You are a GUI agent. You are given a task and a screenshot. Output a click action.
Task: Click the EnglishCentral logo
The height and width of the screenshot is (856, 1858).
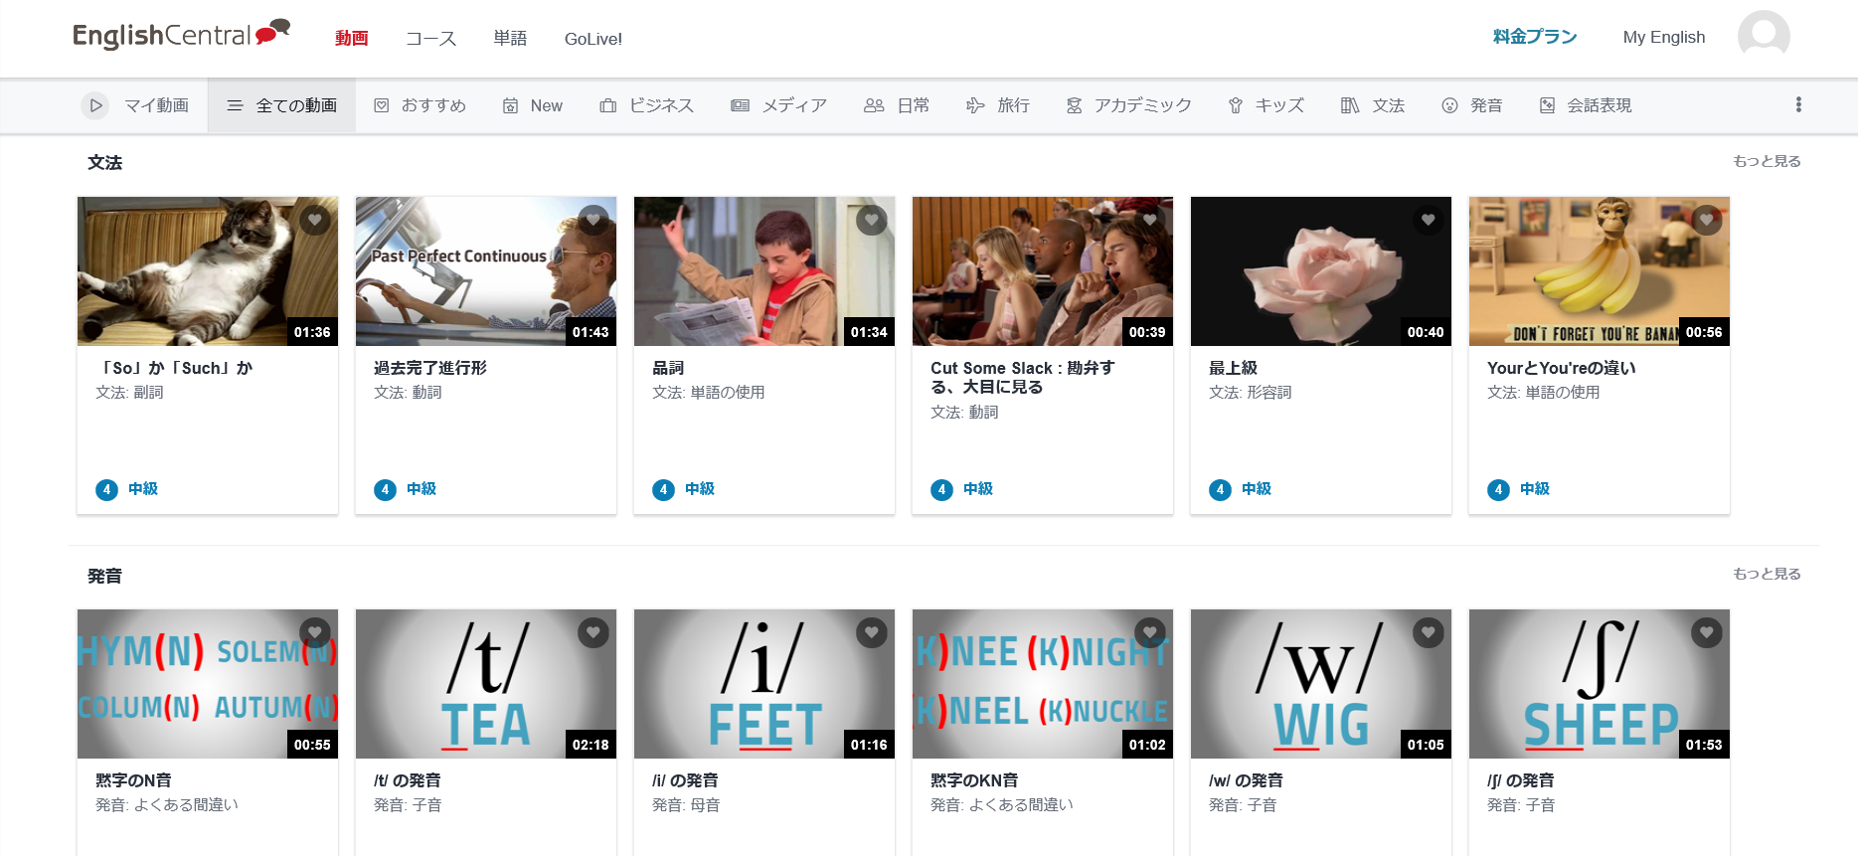pos(181,36)
